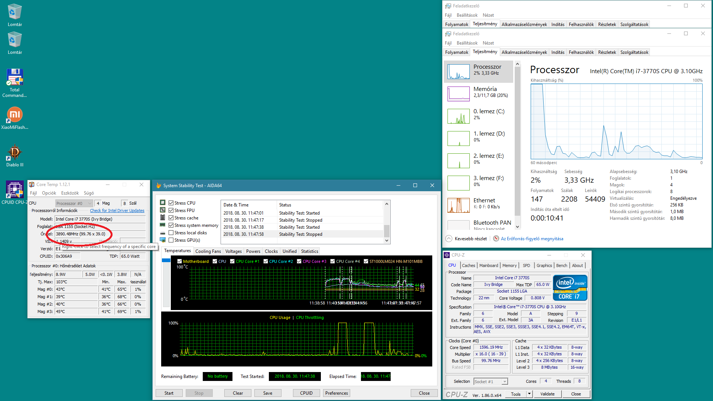Toggle Motherboard temperature graph checkbox
713x401 pixels.
(180, 261)
